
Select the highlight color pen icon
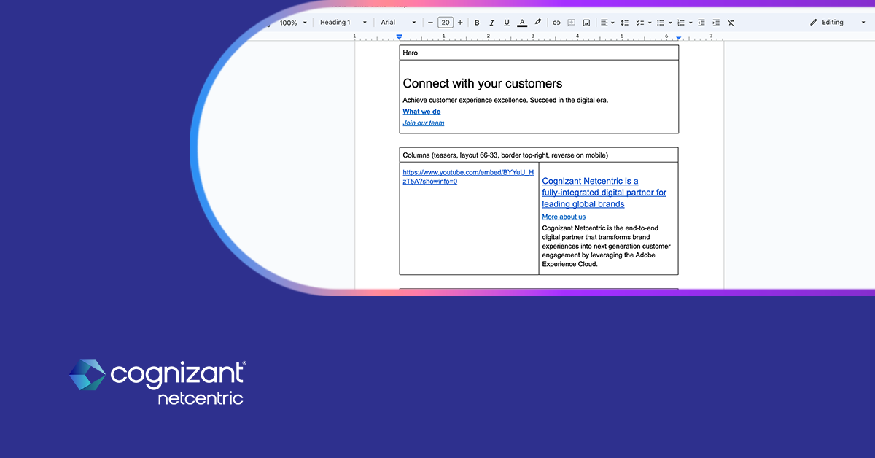[x=538, y=23]
